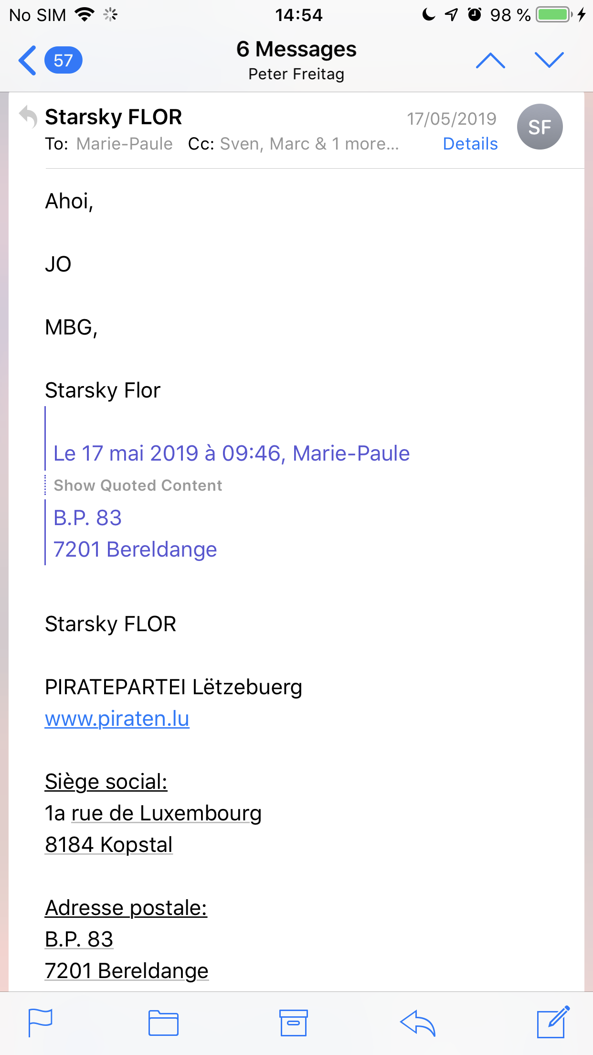The width and height of the screenshot is (593, 1055).
Task: Flag this message
Action: (41, 1023)
